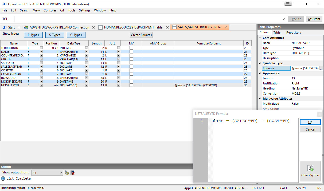Toggle MV checkbox for SALESYTD row
The width and height of the screenshot is (324, 191).
point(131,63)
